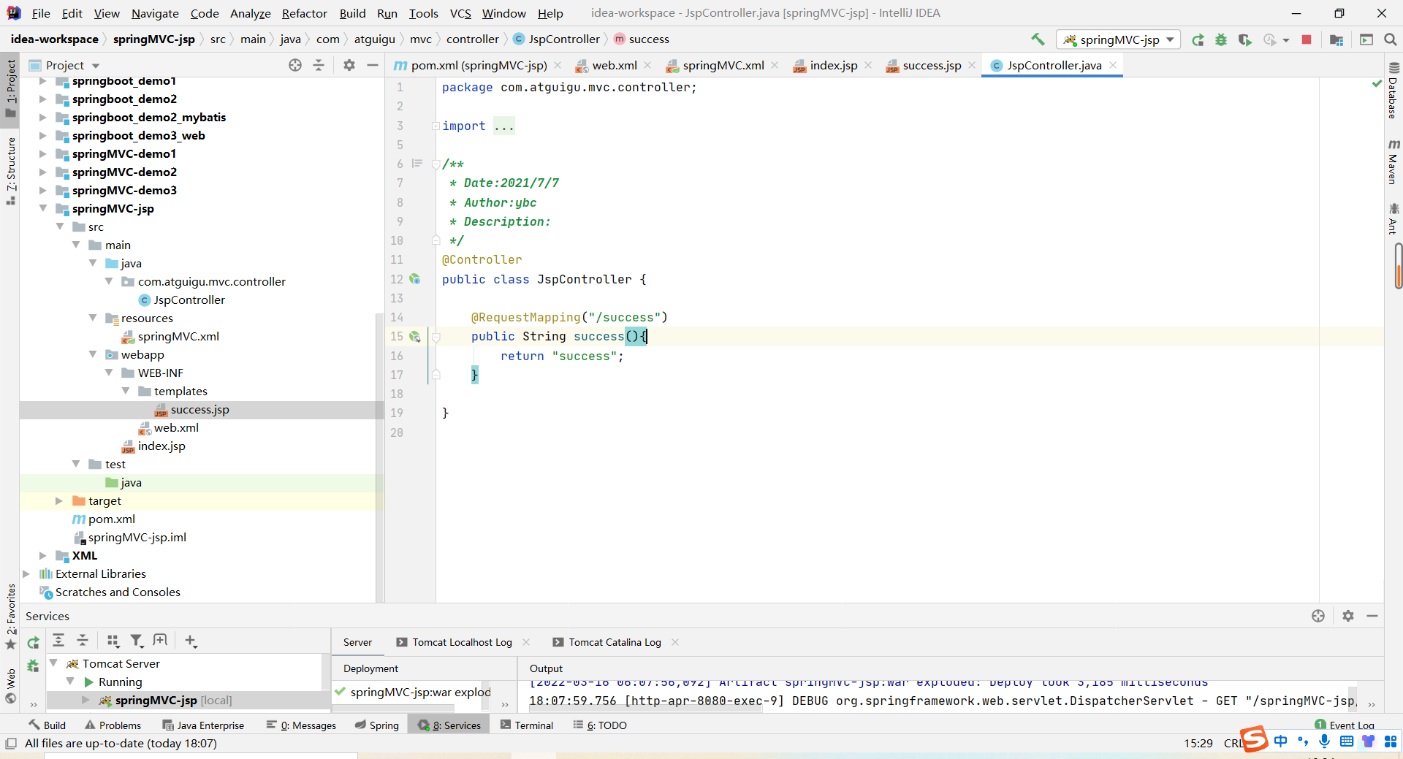The height and width of the screenshot is (759, 1403).
Task: Close the JspController.java tab
Action: point(1113,65)
